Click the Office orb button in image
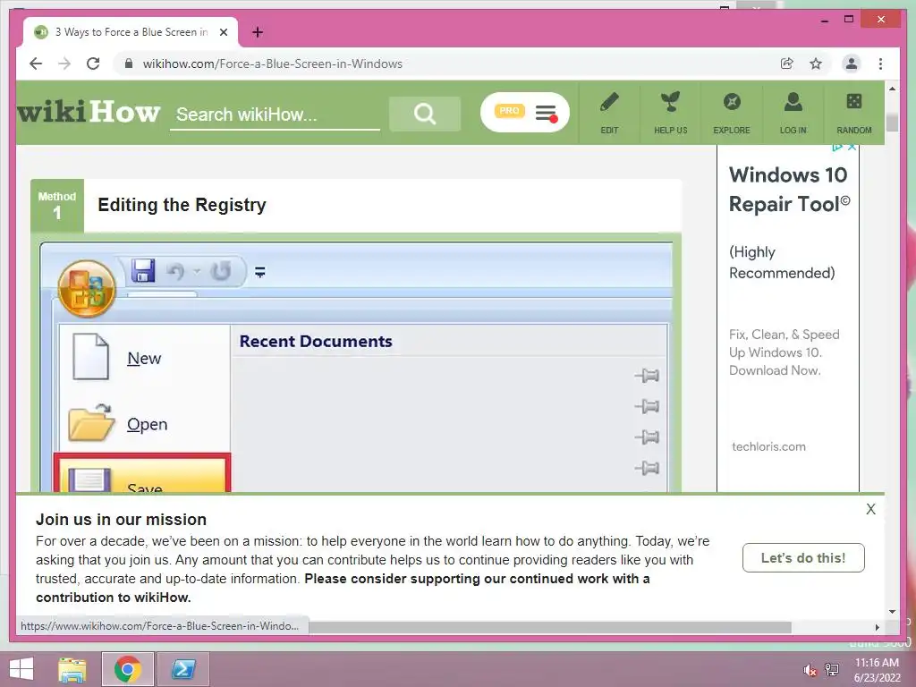This screenshot has width=916, height=687. click(87, 289)
